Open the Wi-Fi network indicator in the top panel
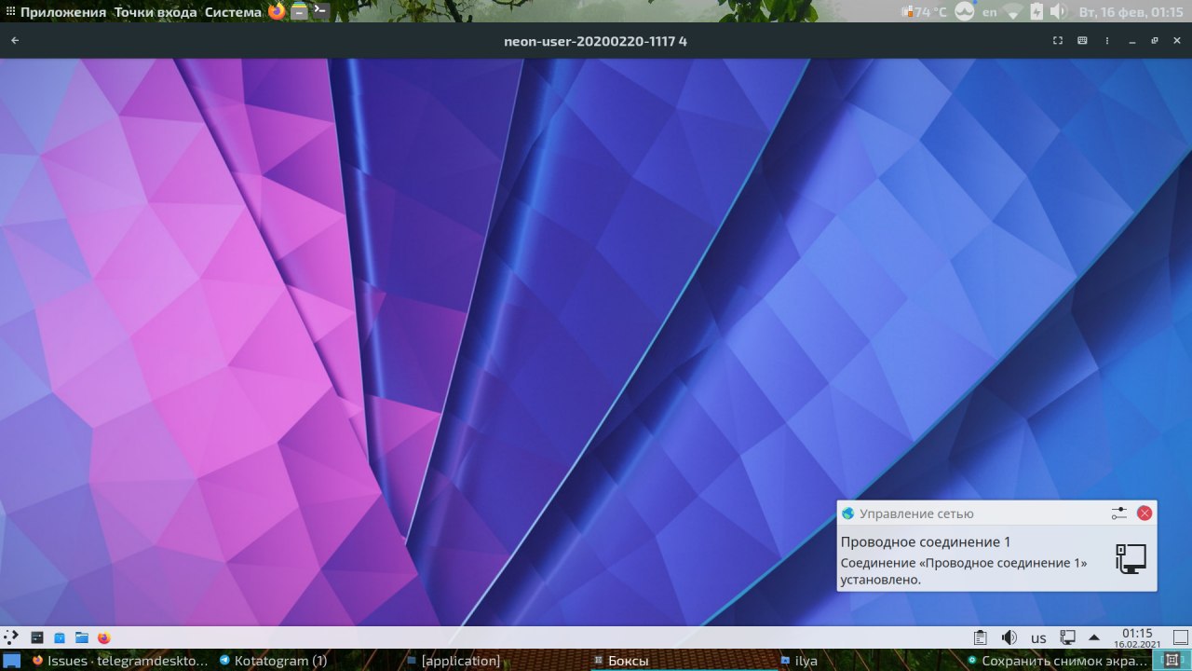Image resolution: width=1192 pixels, height=671 pixels. (x=1013, y=12)
